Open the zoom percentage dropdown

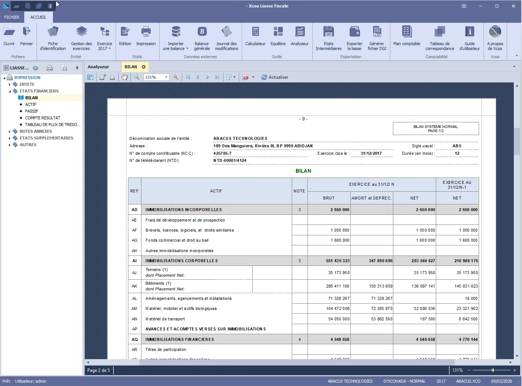click(166, 77)
